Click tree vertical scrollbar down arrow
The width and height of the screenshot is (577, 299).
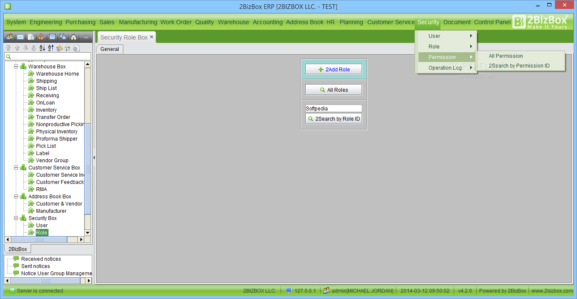tap(88, 233)
